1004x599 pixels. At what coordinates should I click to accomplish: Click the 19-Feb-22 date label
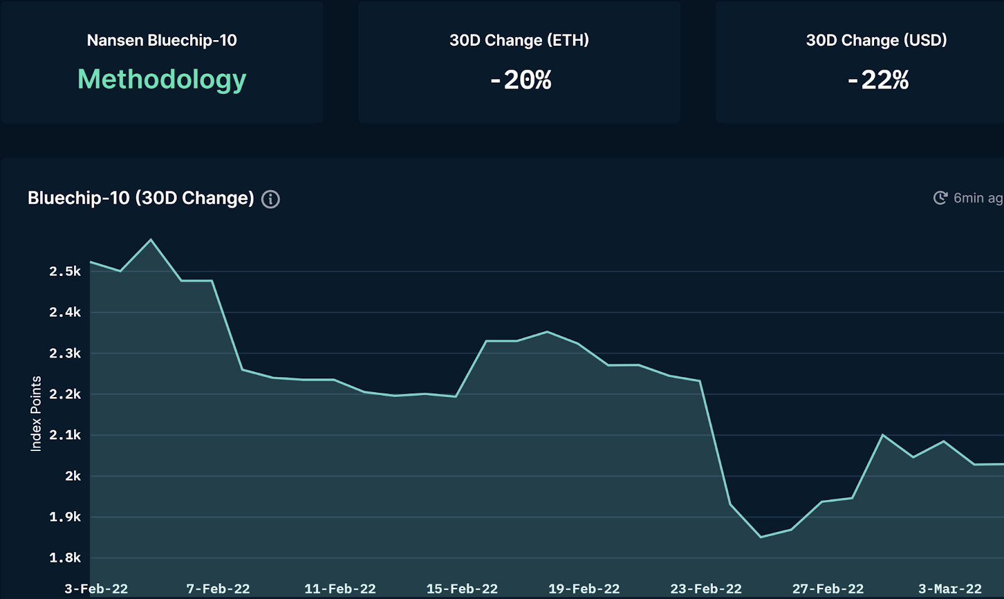point(584,589)
